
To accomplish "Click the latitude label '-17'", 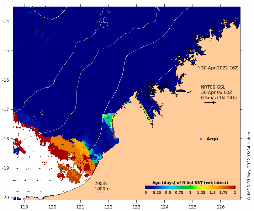I will [5, 109].
